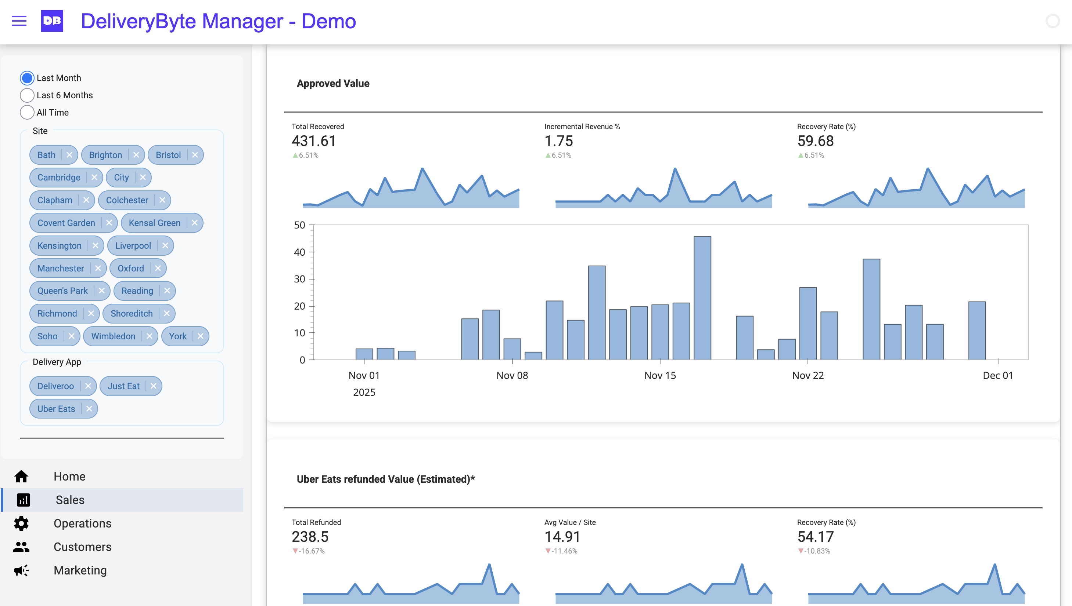Click the DeliveryByte Manager - Demo title
Screen dimensions: 1072x606
point(218,21)
